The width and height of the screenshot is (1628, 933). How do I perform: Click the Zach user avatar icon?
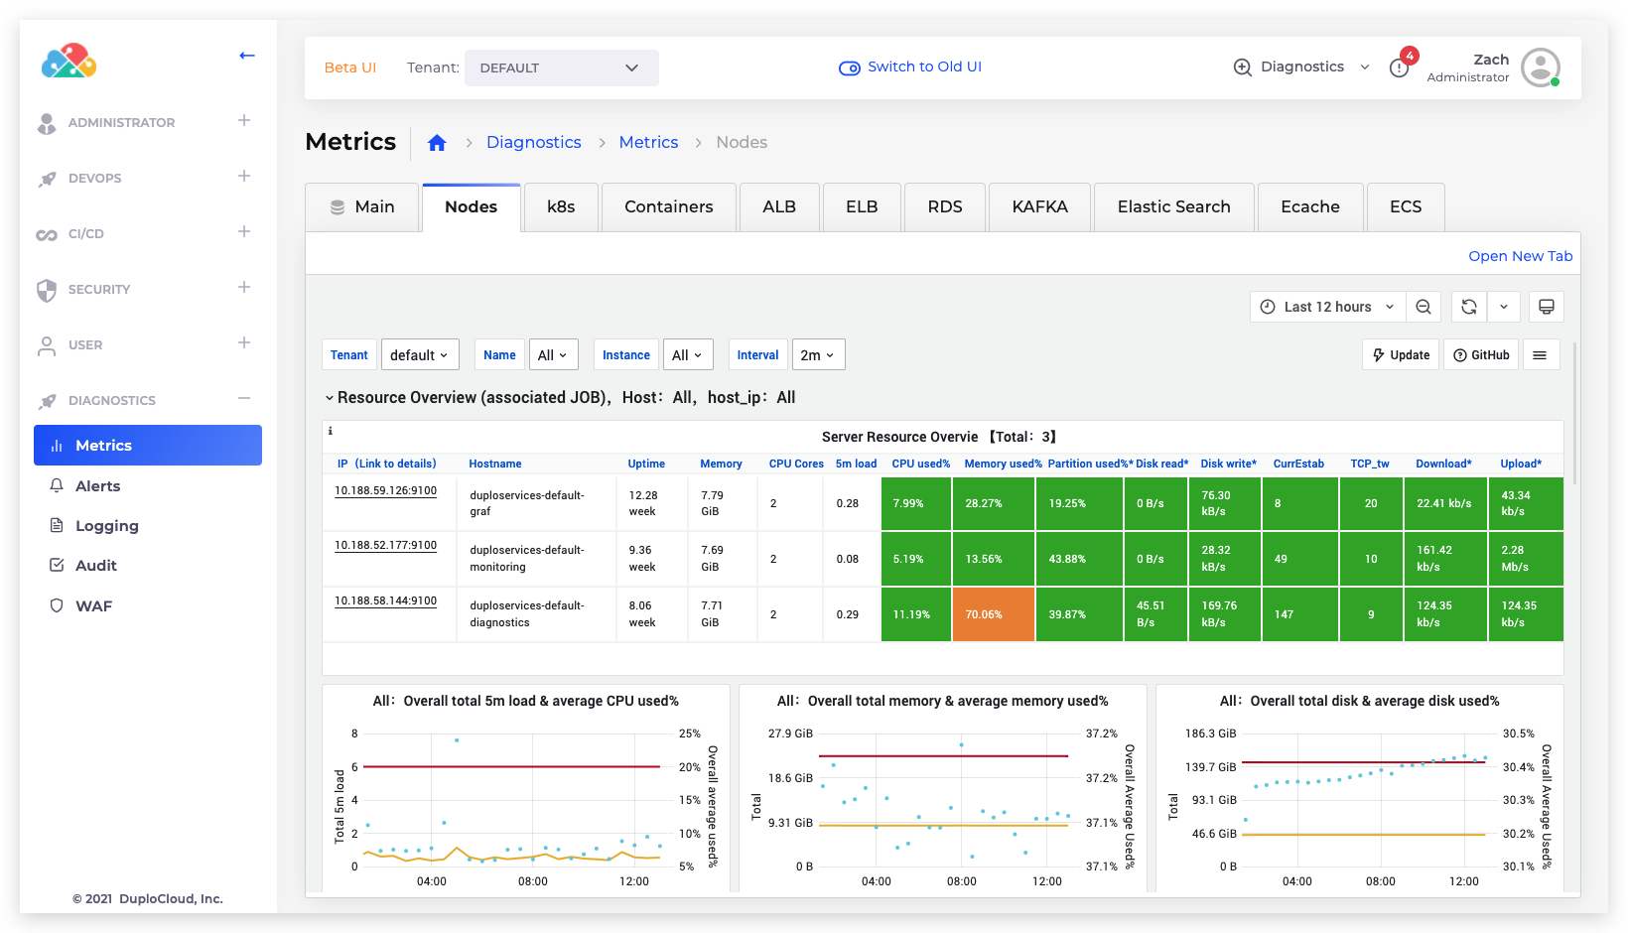(x=1540, y=67)
